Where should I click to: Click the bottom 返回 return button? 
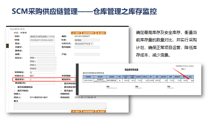point(101,111)
